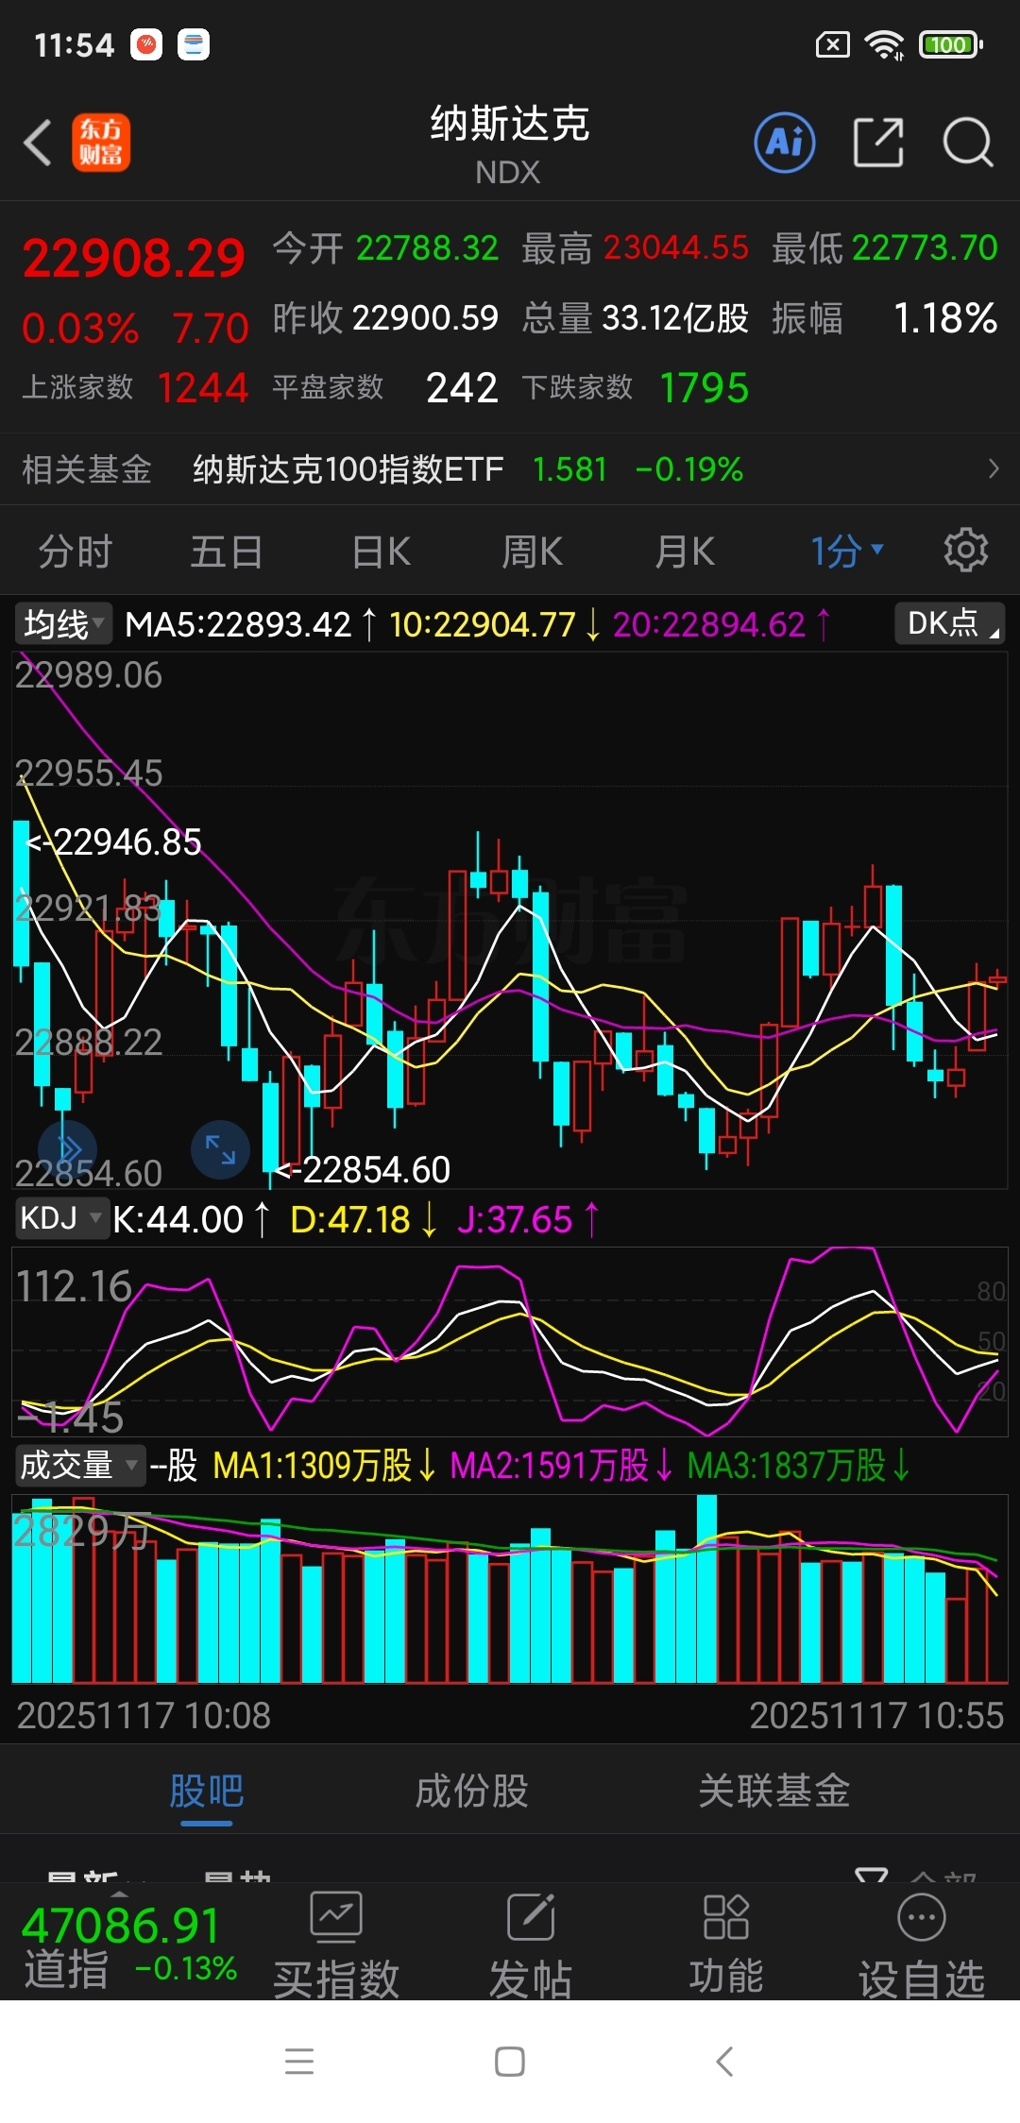This screenshot has width=1020, height=2123.
Task: Tap 总量 33.12亿股 value
Action: (635, 318)
